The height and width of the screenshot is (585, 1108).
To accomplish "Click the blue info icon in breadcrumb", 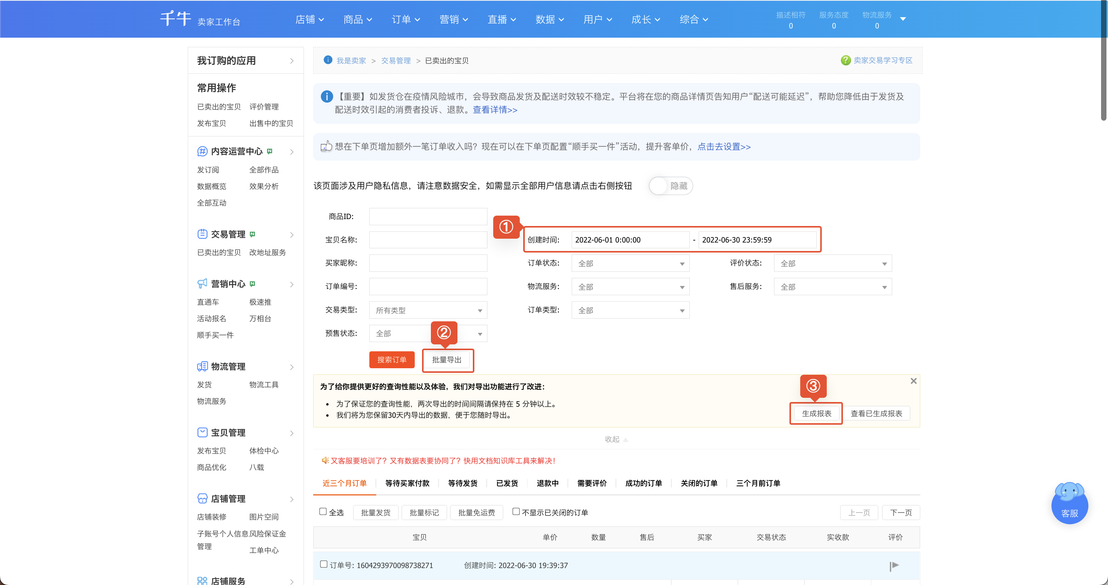I will (328, 60).
